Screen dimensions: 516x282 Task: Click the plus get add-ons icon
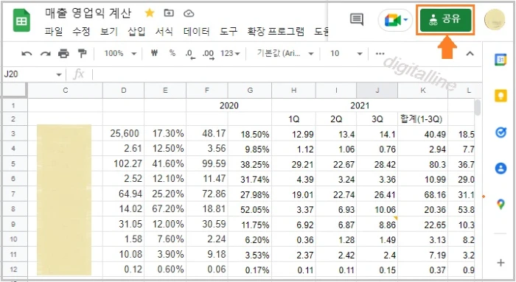(501, 263)
